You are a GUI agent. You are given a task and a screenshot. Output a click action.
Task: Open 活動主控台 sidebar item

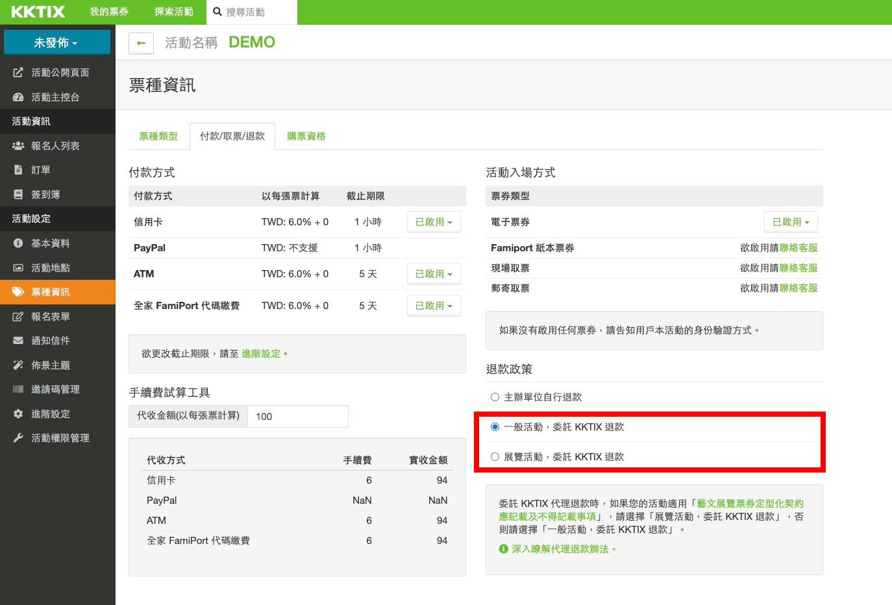(x=58, y=97)
